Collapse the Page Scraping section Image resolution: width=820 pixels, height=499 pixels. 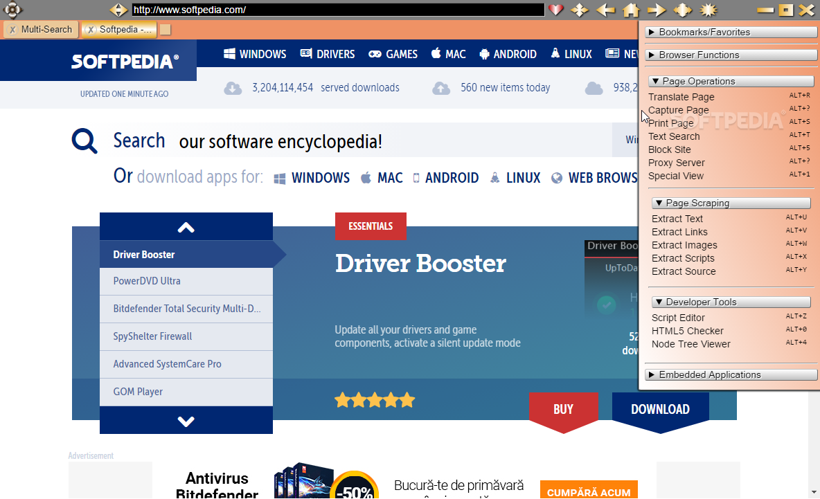coord(731,203)
